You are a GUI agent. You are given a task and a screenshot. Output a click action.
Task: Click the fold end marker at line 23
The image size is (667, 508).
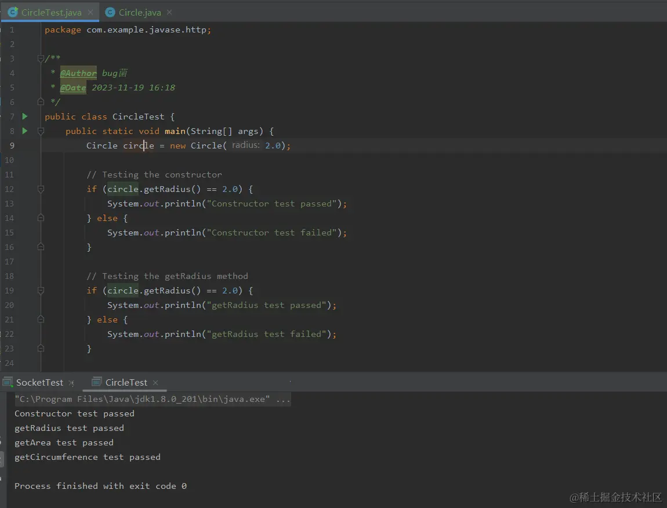click(x=41, y=349)
